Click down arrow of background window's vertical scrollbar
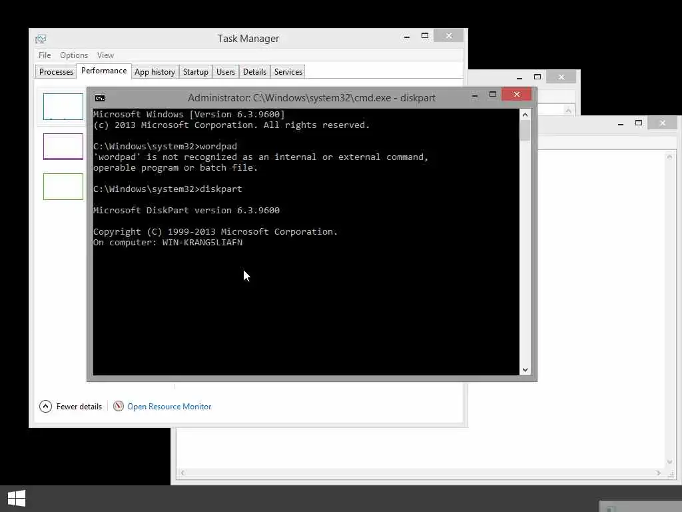 [669, 461]
